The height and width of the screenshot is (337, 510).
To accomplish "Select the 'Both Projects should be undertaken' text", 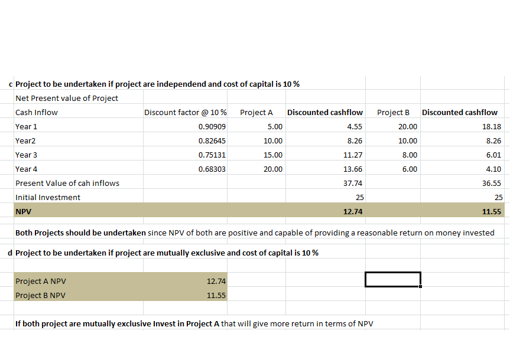I will (x=81, y=233).
